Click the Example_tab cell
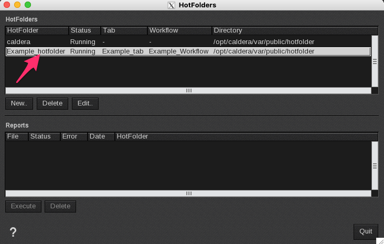 click(x=123, y=51)
